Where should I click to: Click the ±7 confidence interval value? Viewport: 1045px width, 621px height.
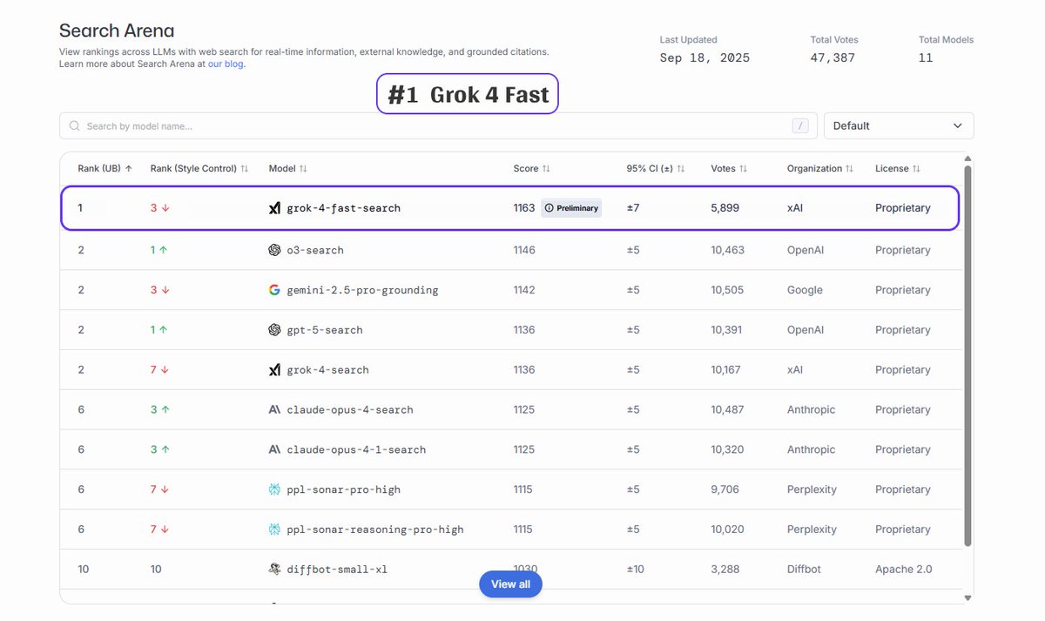click(633, 208)
